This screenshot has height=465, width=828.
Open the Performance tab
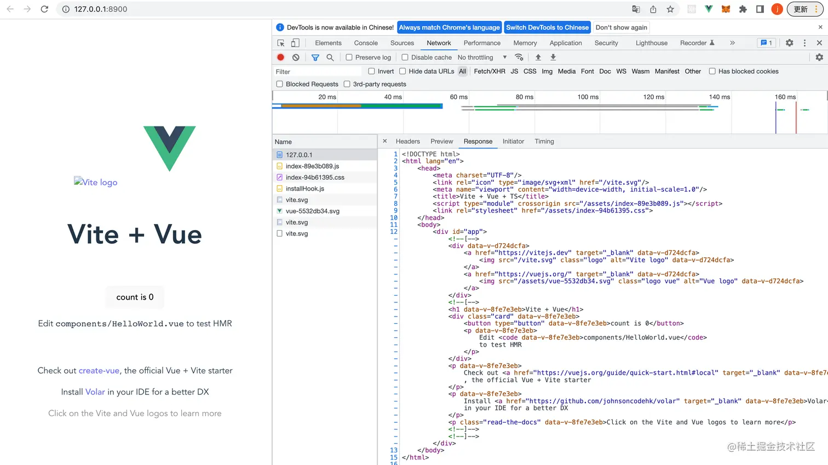[482, 43]
